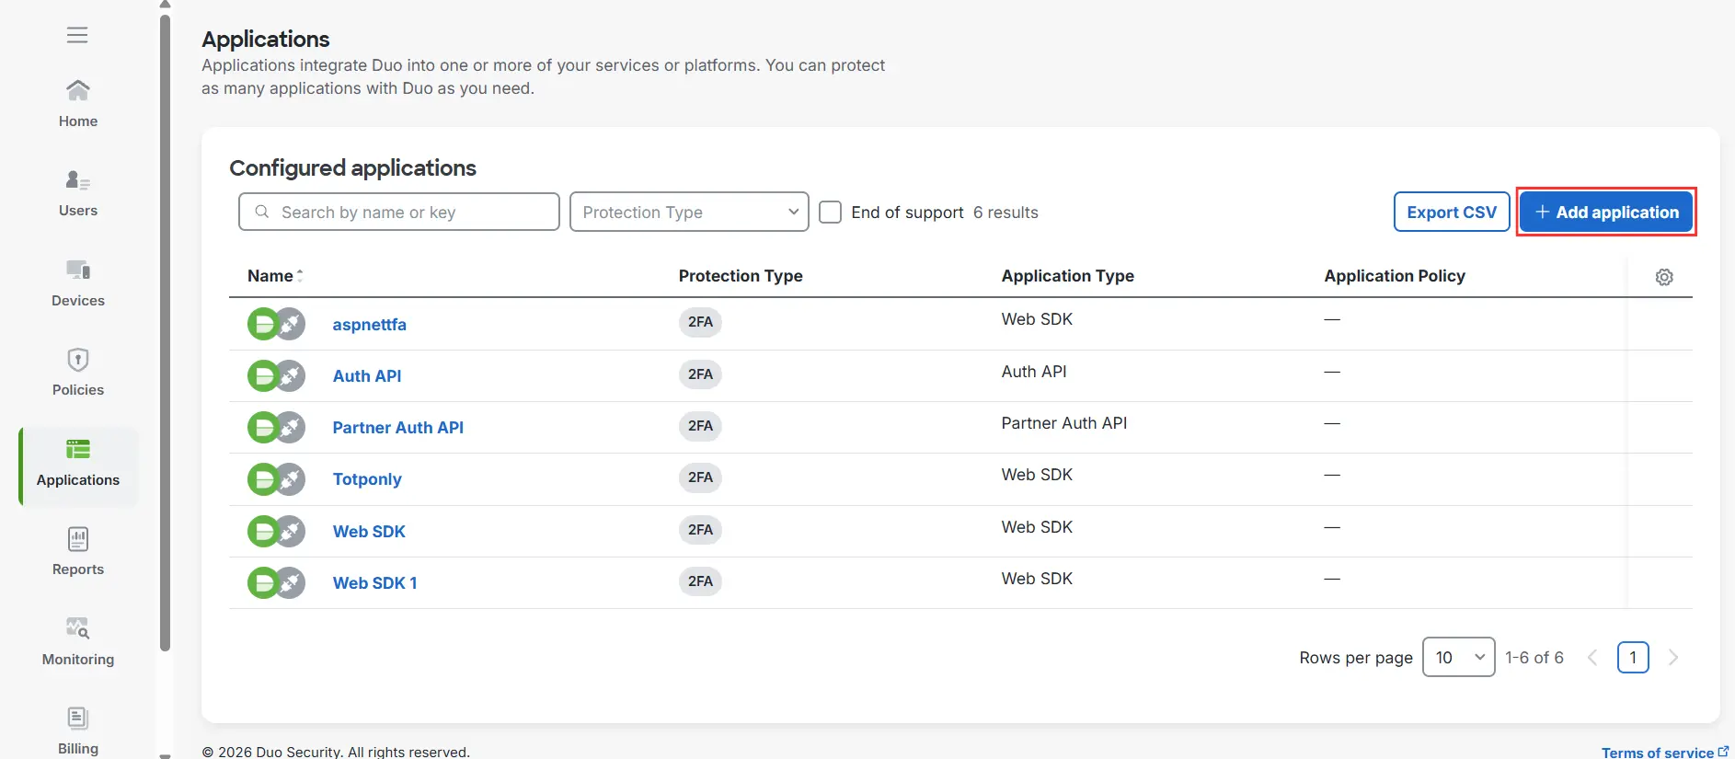
Task: Open Monitoring in sidebar
Action: pos(78,642)
